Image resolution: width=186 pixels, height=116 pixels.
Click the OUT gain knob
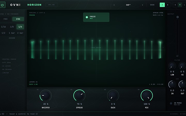click(182, 84)
